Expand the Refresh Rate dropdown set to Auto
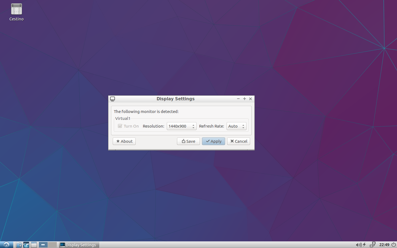This screenshot has height=248, width=397. click(x=236, y=126)
